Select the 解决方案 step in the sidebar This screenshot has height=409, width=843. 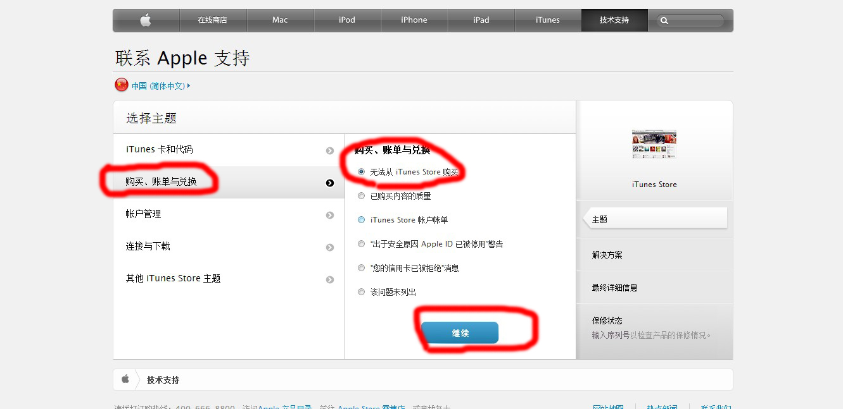tap(654, 255)
